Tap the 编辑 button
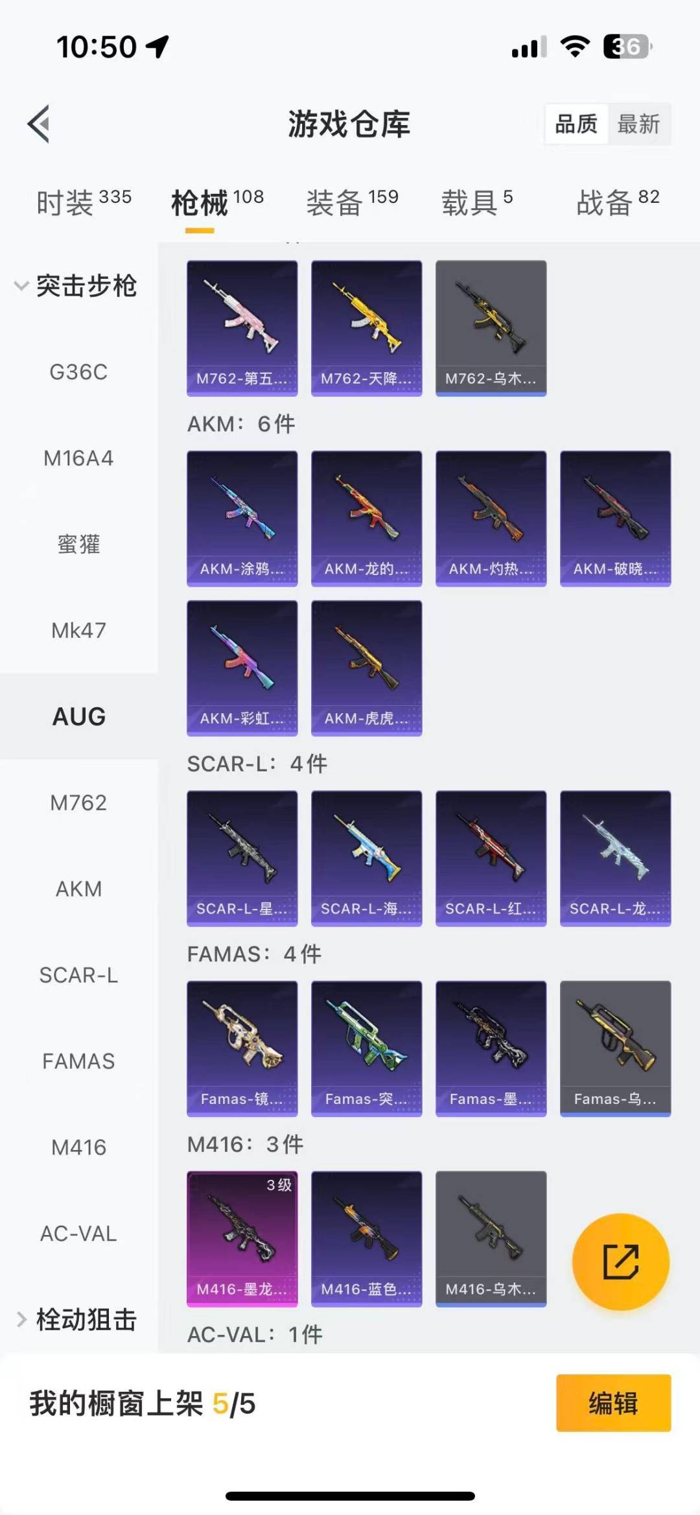 click(614, 1403)
